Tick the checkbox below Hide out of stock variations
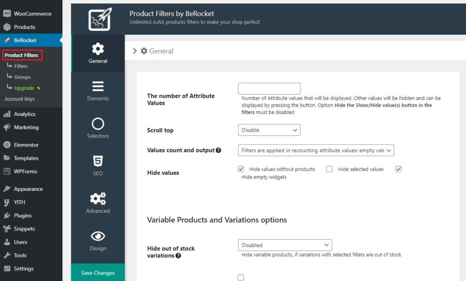Screen dimensions: 466x281 pos(241,277)
